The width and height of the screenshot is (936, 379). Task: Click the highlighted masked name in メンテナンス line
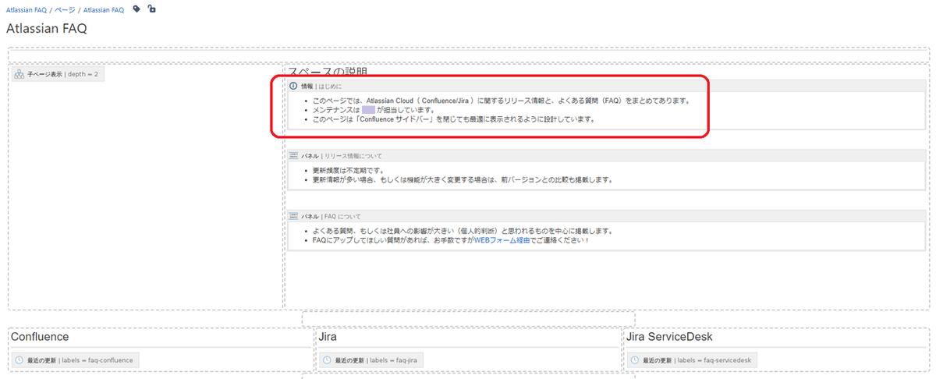(x=368, y=110)
